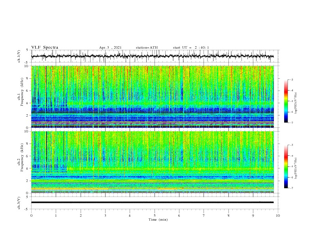Select the ch.2 "Frequency (kHz)" axis label

pyautogui.click(x=22, y=157)
